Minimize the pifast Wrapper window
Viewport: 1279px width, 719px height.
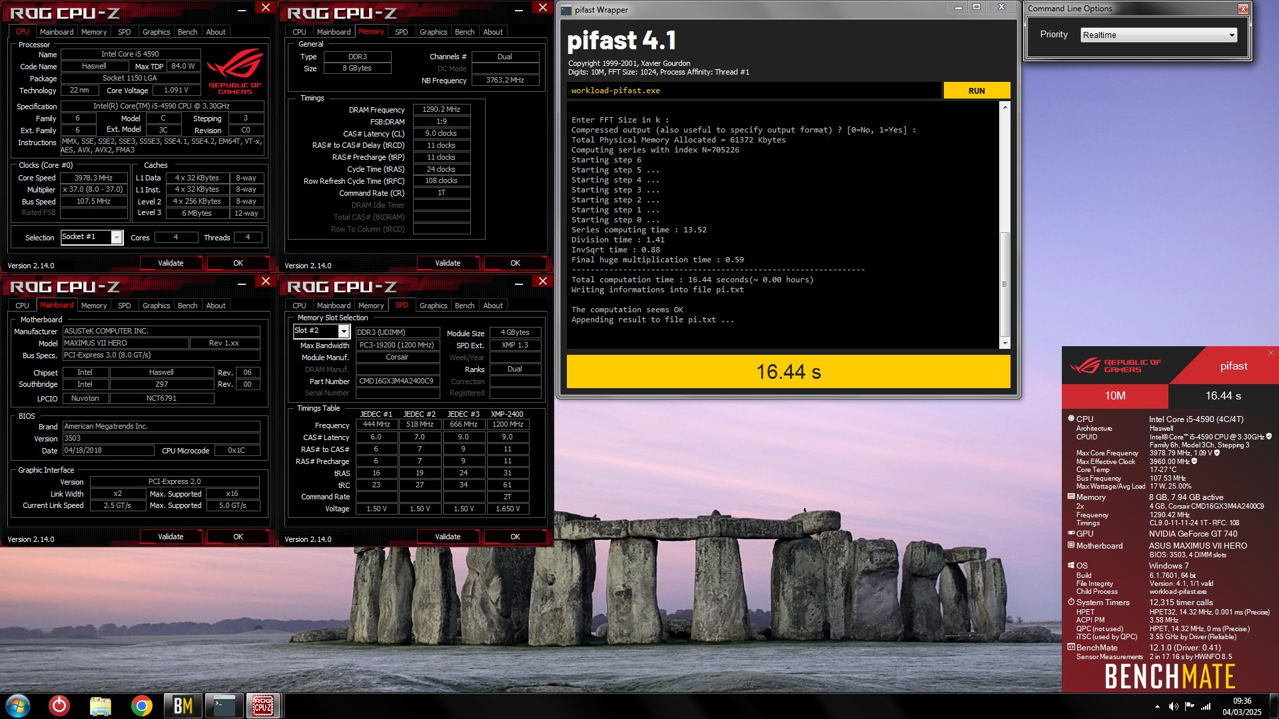pyautogui.click(x=958, y=7)
